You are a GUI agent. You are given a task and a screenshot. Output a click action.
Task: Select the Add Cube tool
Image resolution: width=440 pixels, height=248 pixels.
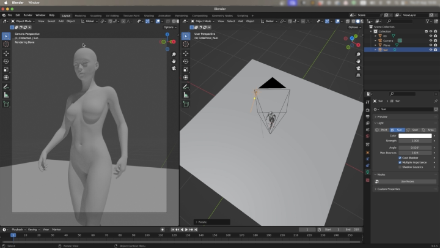pos(6,104)
